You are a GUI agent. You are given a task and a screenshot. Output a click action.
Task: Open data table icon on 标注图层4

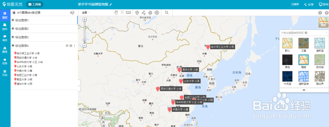point(71,46)
